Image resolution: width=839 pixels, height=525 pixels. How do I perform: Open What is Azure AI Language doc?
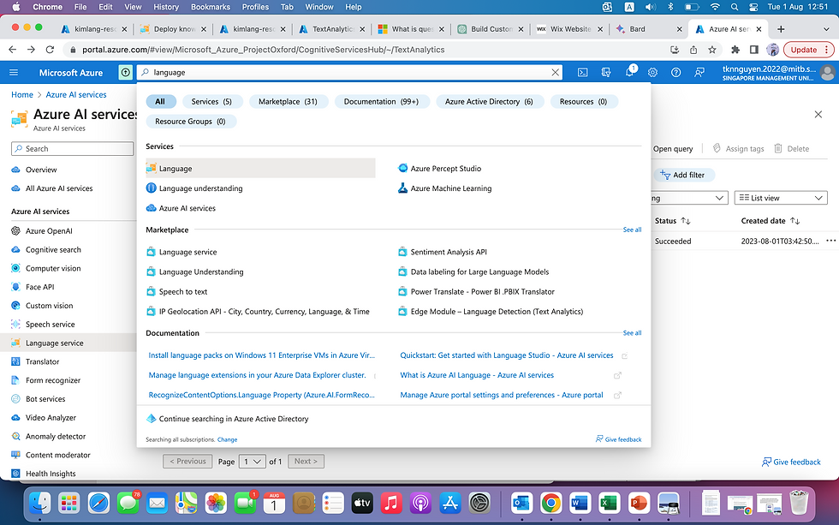pos(477,375)
